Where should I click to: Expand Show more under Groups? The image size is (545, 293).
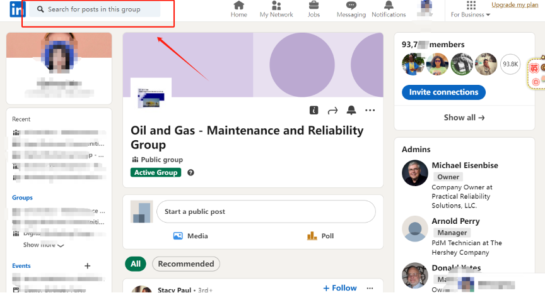point(44,245)
